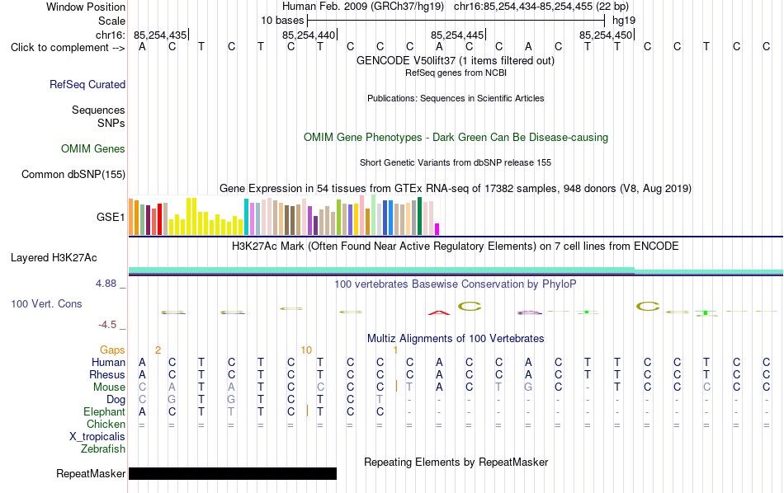Click the Publications: Sequences in Scientific Articles title
The image size is (784, 493).
456,98
